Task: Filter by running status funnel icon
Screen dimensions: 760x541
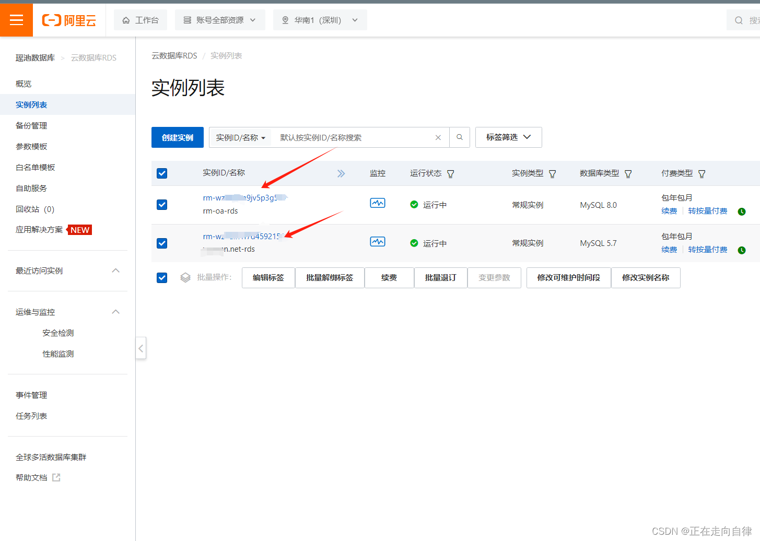Action: tap(451, 174)
